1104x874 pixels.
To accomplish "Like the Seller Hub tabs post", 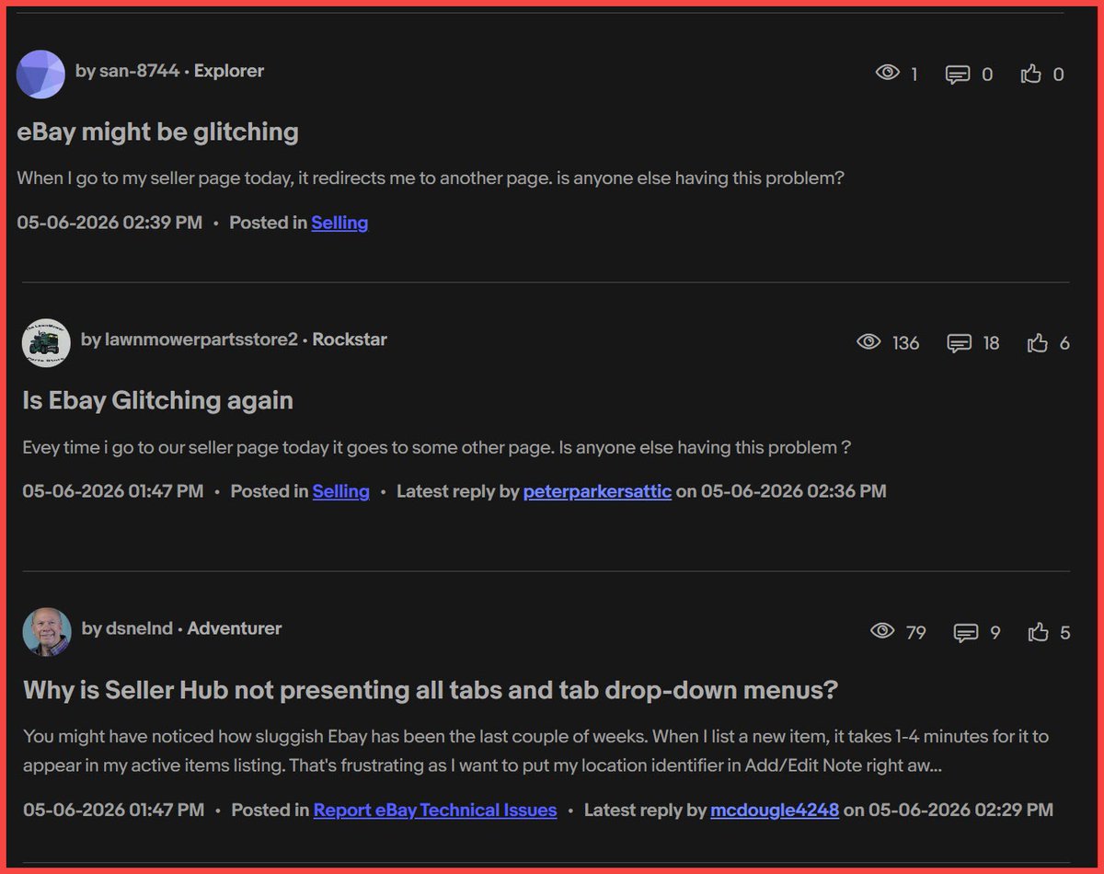I will 1039,631.
